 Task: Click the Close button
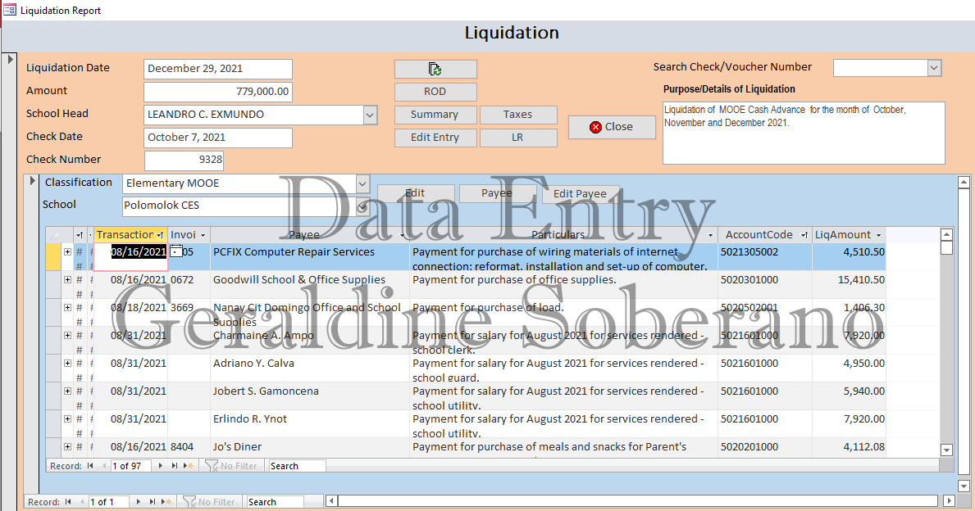click(x=612, y=127)
